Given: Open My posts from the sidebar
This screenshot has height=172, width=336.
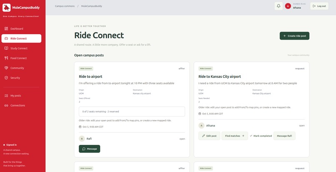Looking at the screenshot, I should point(21,96).
